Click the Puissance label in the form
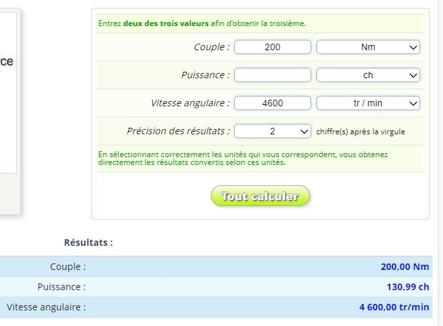This screenshot has width=443, height=326. tap(206, 75)
